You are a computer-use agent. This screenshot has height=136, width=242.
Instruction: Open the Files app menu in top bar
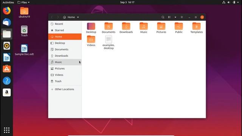tap(23, 2)
